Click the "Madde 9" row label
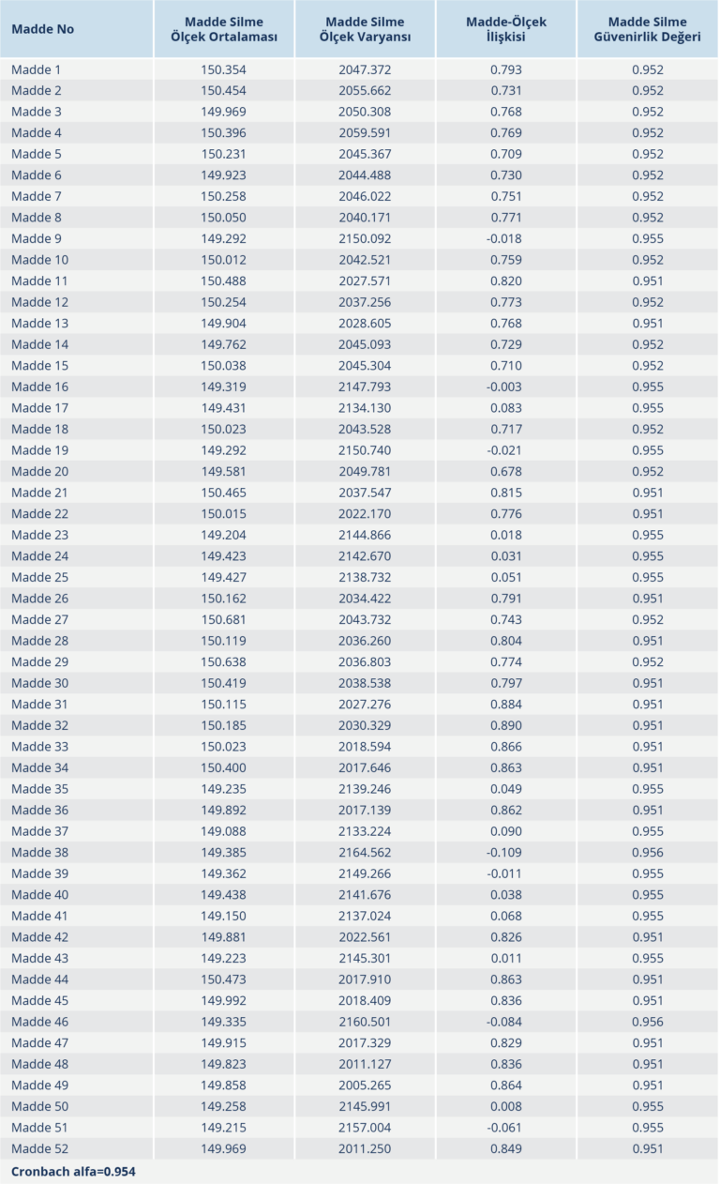720x1184 pixels. tap(37, 238)
